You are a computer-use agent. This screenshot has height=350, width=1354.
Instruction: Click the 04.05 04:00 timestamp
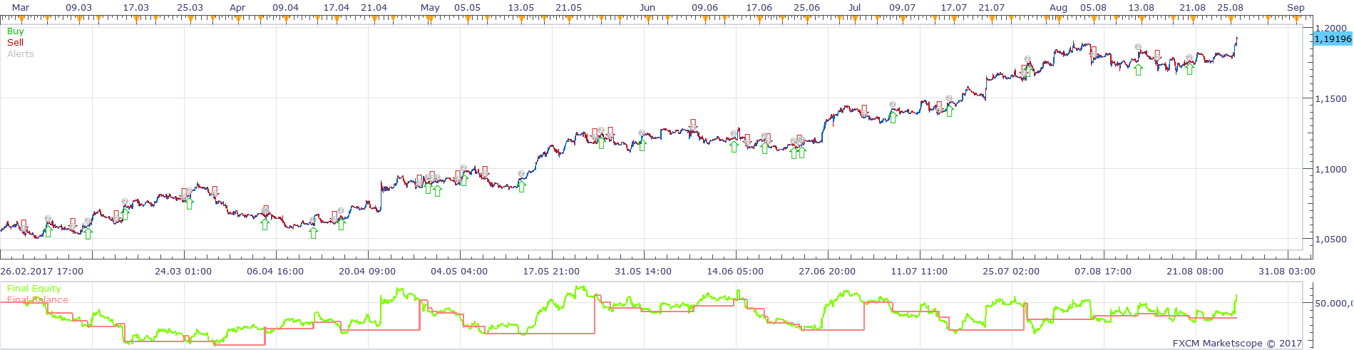459,272
